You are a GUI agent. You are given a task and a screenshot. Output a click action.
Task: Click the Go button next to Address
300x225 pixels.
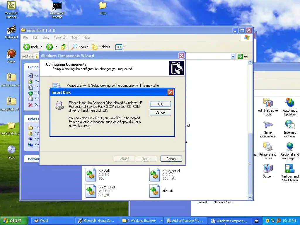click(x=243, y=56)
